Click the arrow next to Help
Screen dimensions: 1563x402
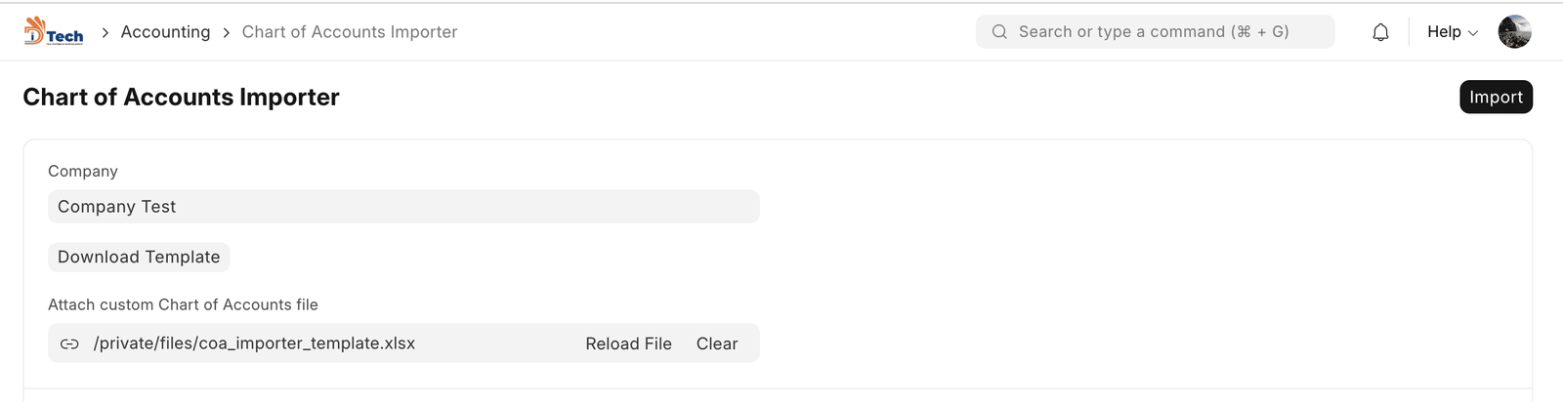click(1473, 33)
